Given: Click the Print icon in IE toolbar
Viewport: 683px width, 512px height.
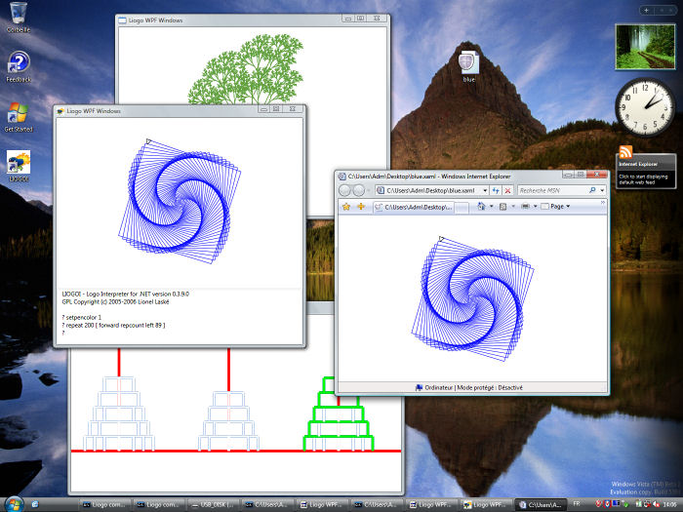Looking at the screenshot, I should (x=525, y=207).
